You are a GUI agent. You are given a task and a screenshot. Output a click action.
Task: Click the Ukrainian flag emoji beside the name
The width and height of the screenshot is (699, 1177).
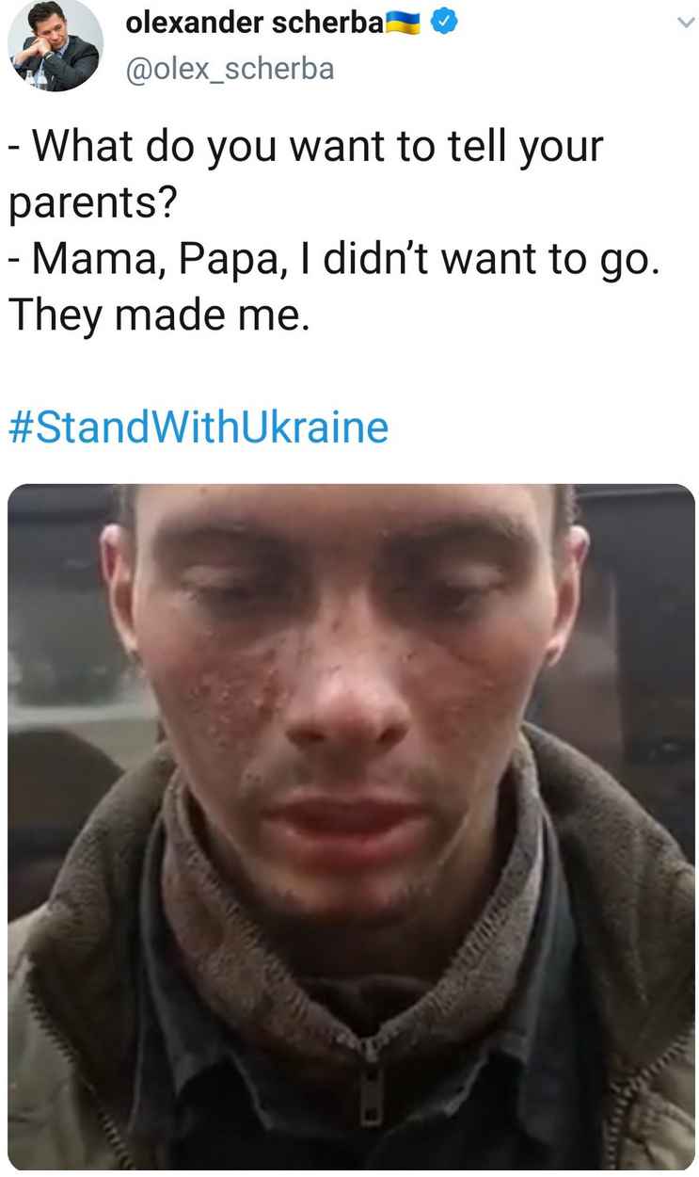click(404, 24)
